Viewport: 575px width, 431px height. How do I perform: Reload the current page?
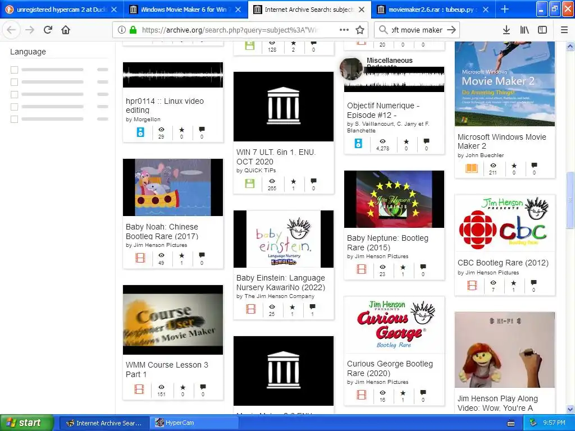point(48,30)
